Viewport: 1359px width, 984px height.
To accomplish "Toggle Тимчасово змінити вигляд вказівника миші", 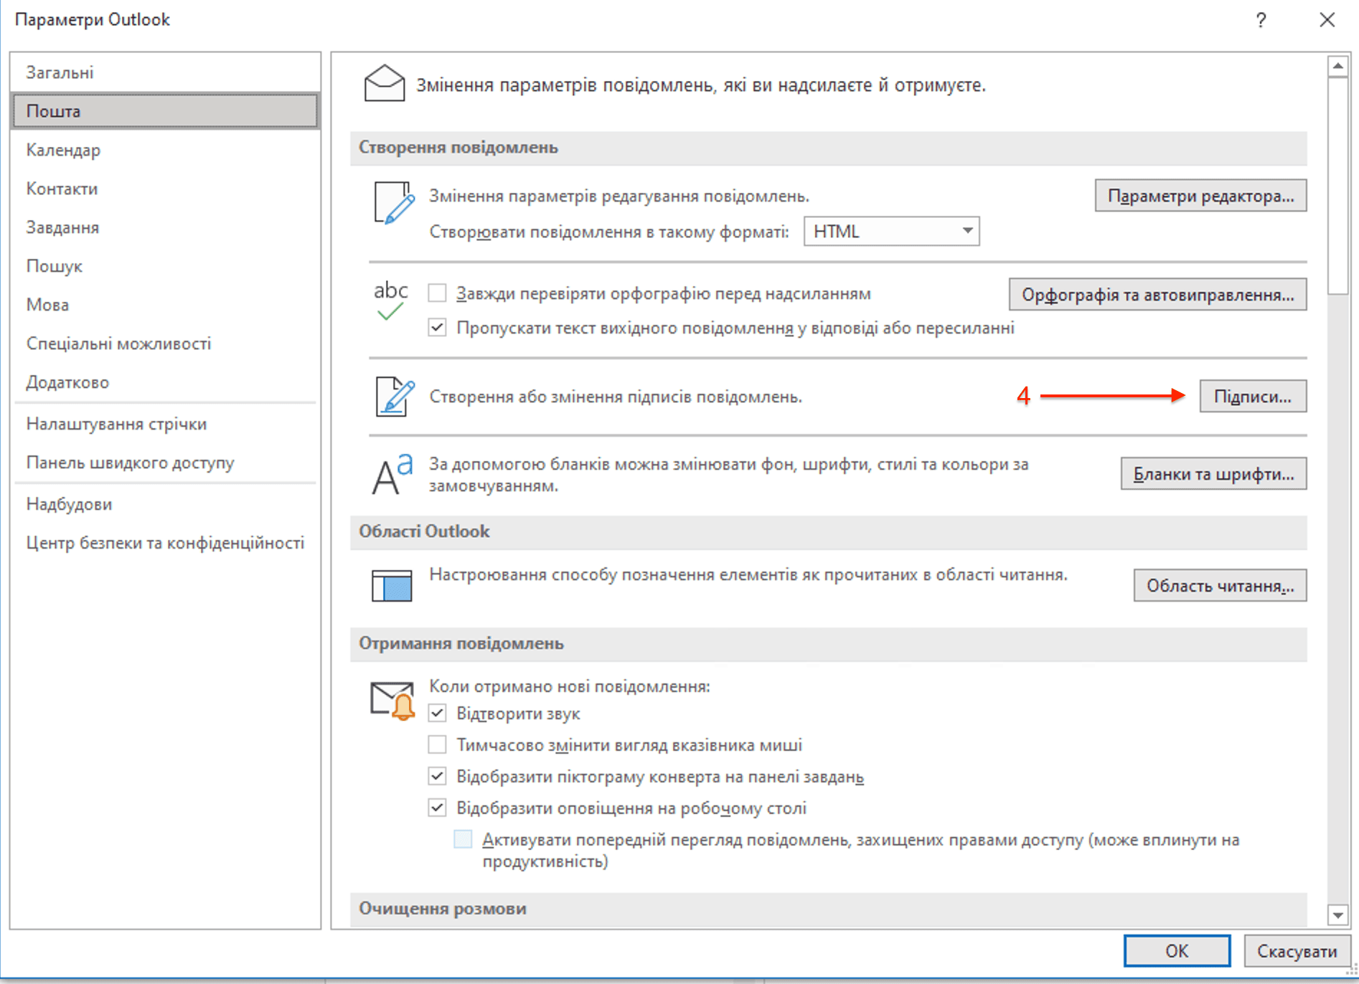I will (x=437, y=744).
